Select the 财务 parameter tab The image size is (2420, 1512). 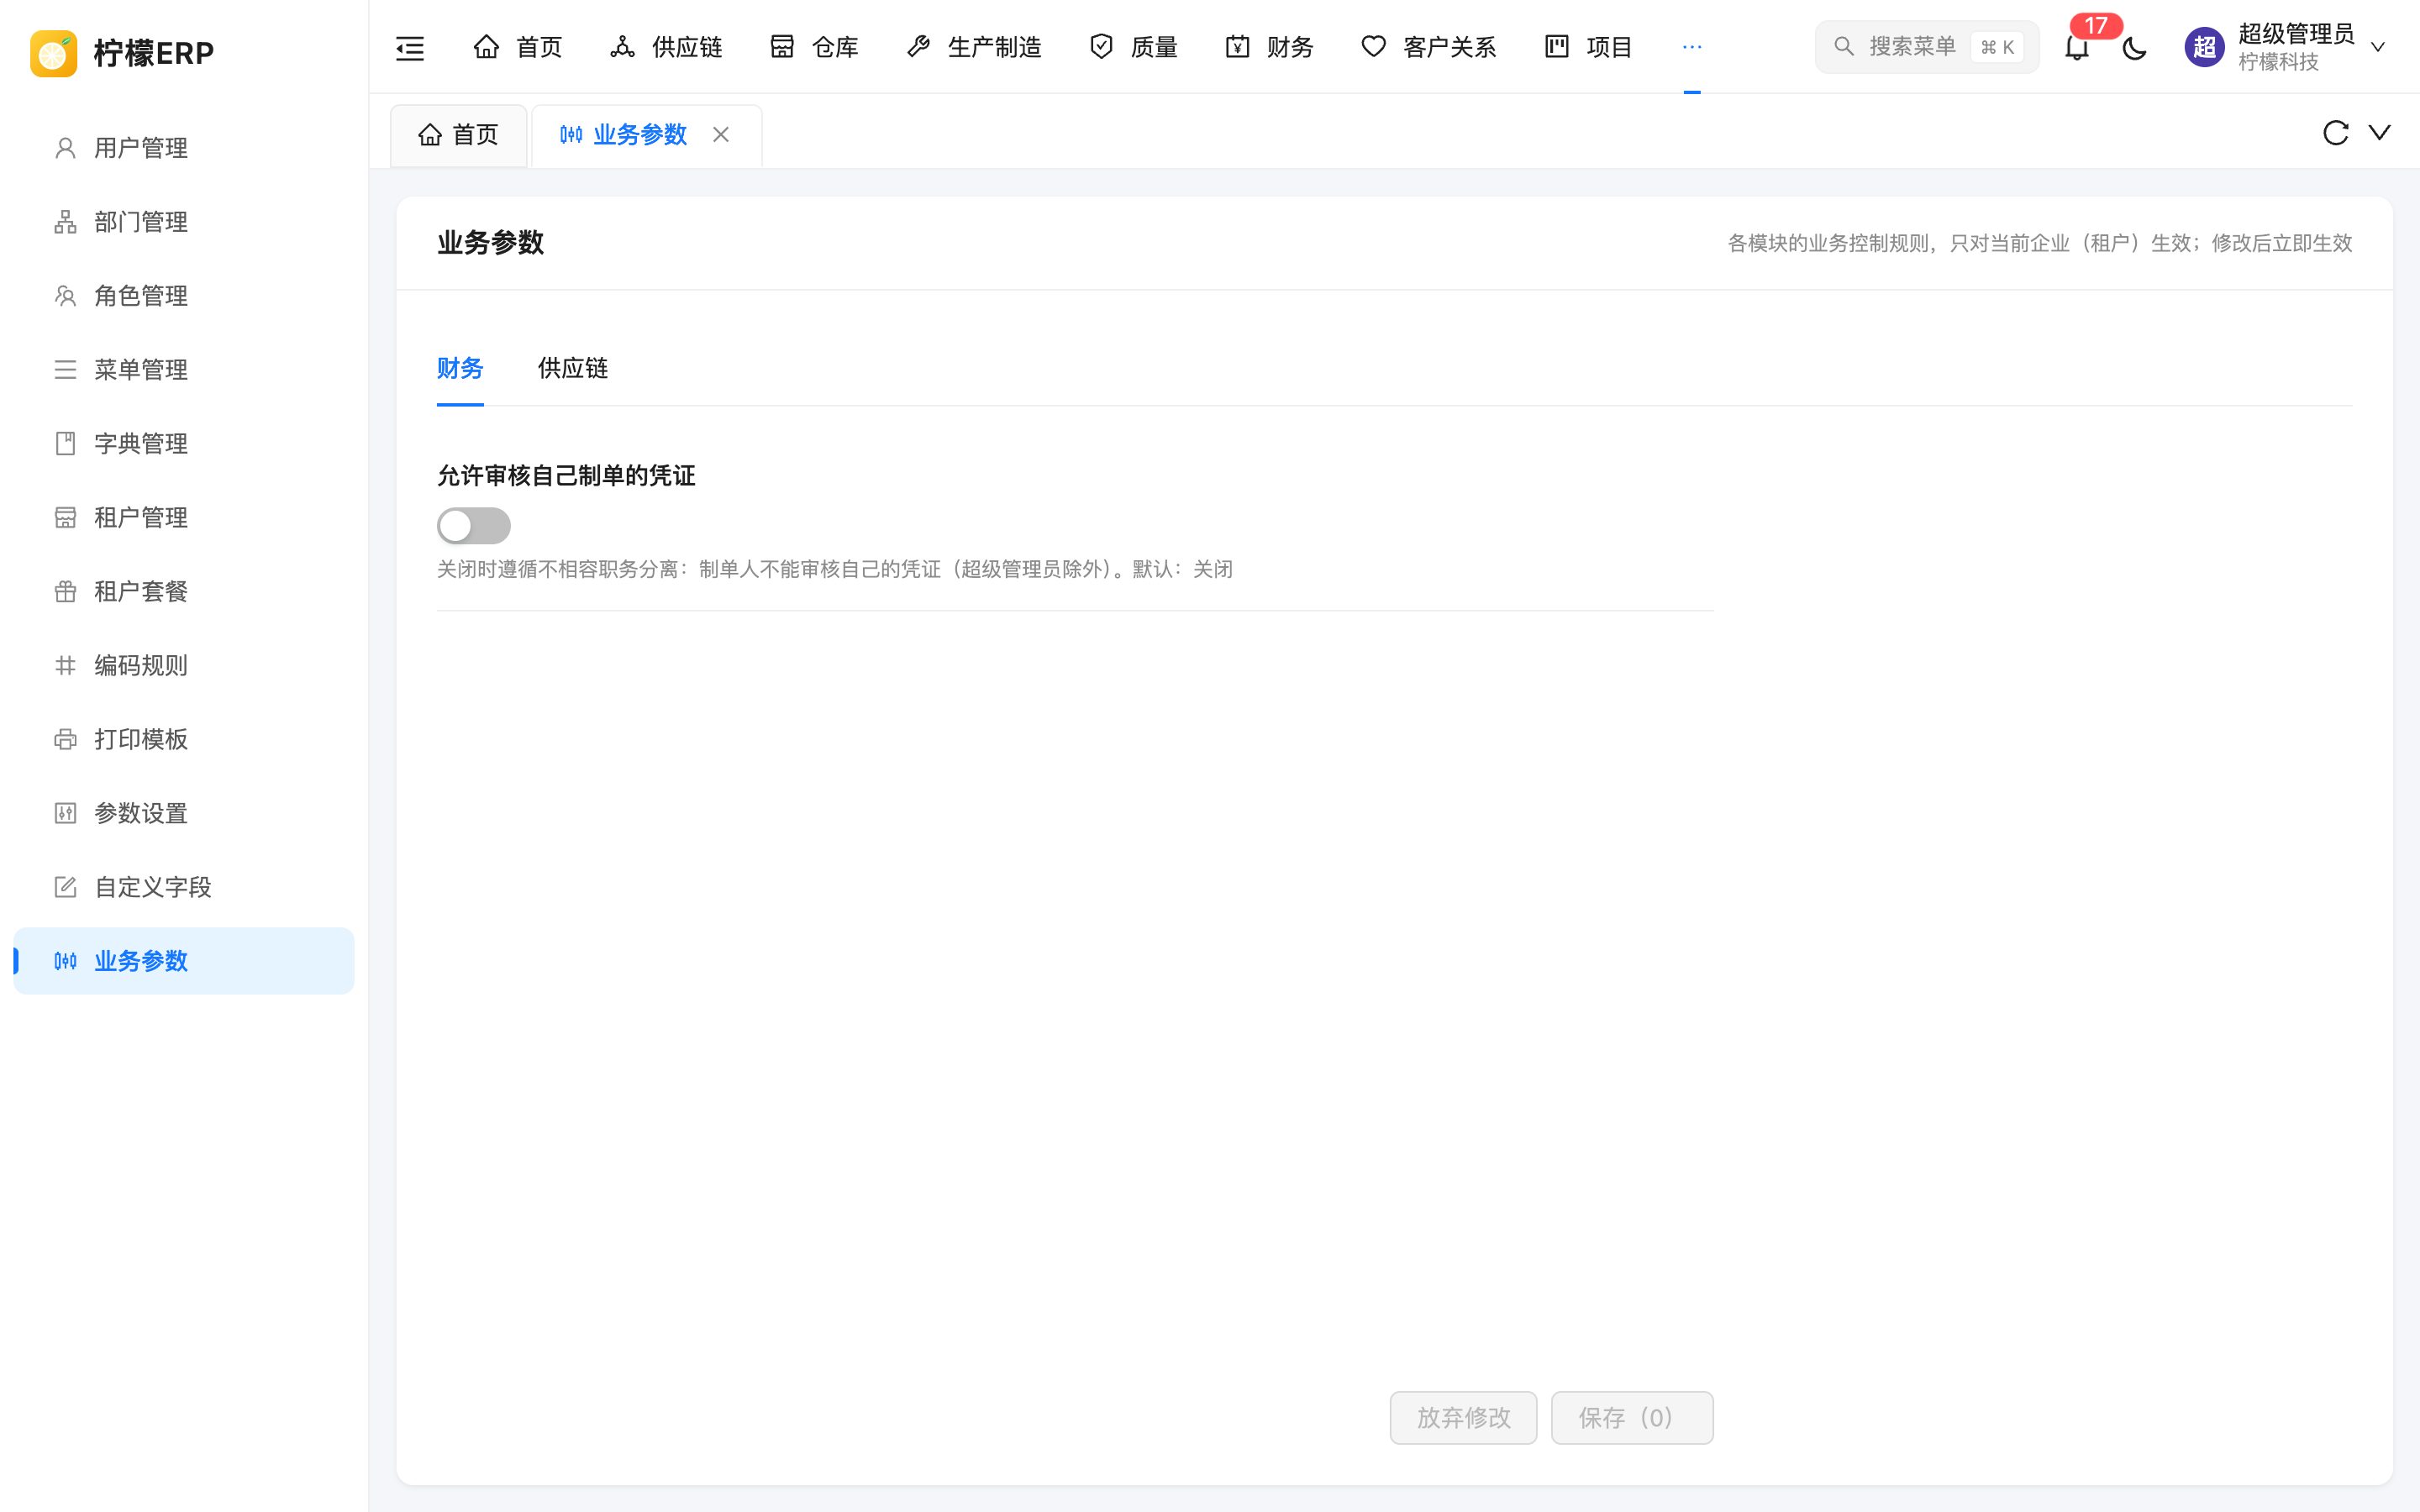(x=460, y=368)
